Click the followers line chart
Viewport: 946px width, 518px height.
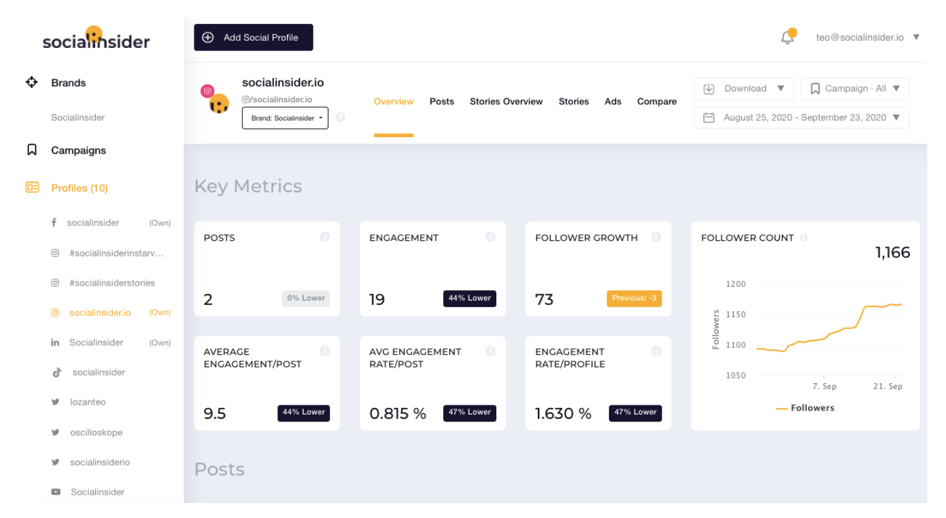pos(829,327)
